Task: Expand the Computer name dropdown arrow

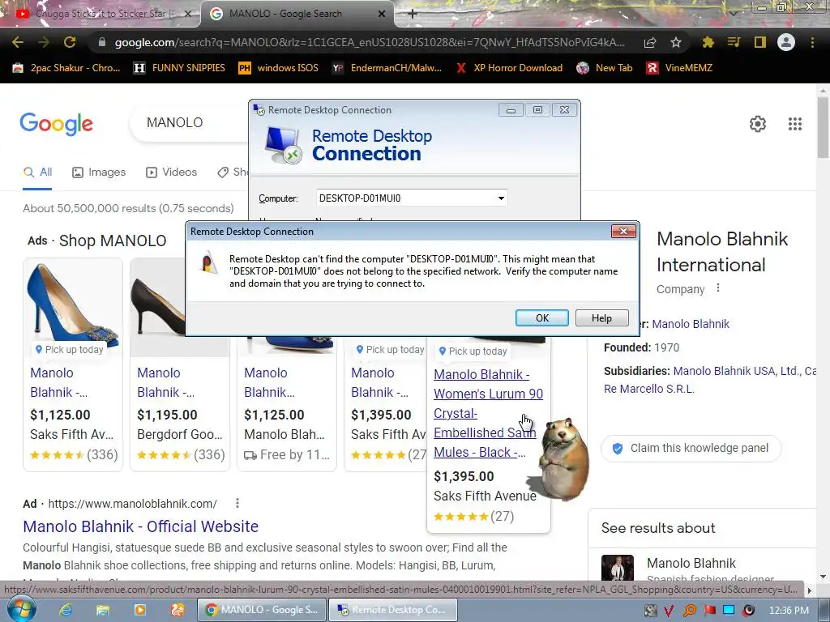Action: pos(501,198)
